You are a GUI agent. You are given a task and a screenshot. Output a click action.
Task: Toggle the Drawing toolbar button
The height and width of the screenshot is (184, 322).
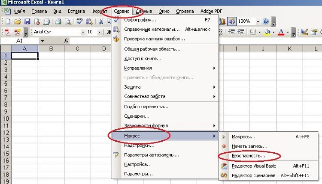coord(232,21)
